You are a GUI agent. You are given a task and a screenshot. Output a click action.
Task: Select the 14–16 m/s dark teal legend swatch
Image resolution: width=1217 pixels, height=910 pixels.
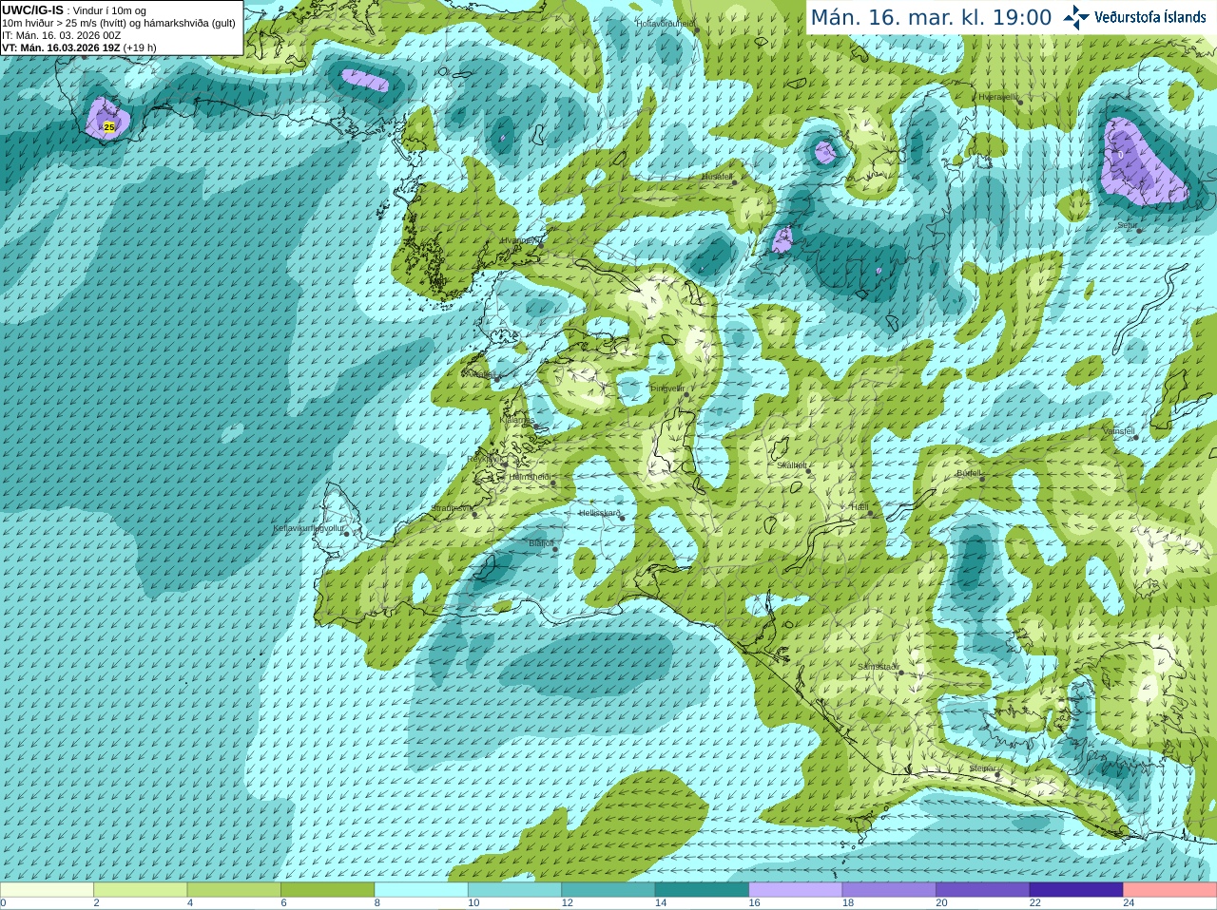tap(702, 890)
